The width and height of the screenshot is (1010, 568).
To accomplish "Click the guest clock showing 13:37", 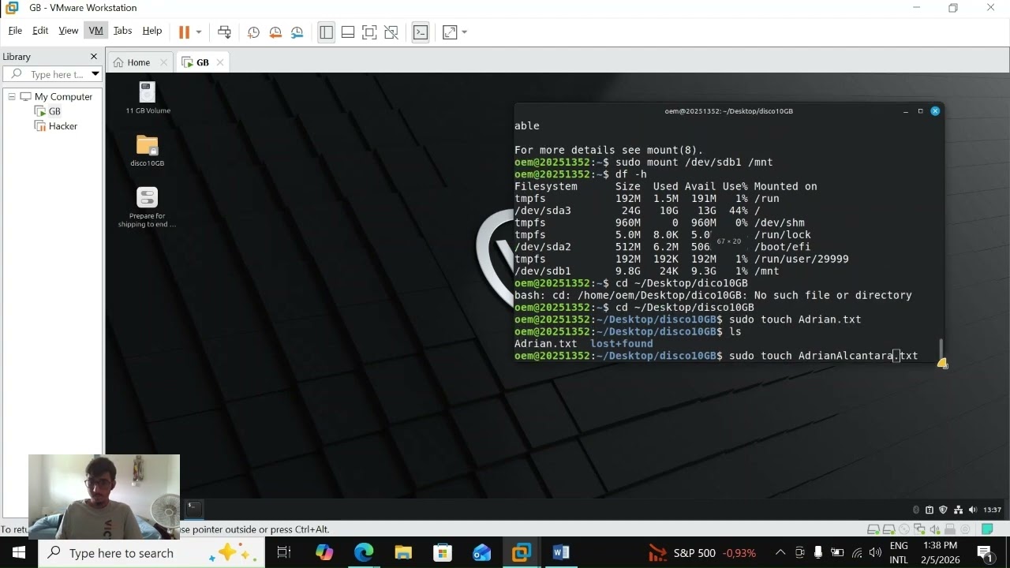I will (993, 510).
